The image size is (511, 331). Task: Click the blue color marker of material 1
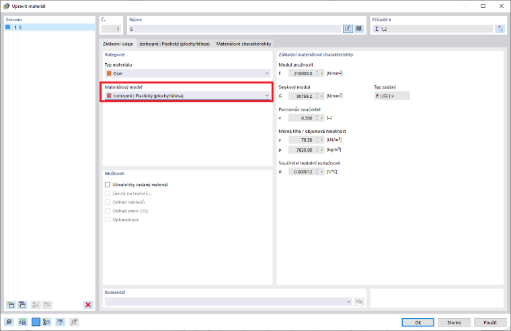coord(8,27)
